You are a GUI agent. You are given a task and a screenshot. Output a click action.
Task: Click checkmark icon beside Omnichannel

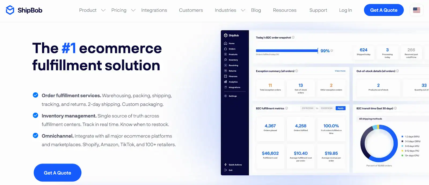point(35,135)
